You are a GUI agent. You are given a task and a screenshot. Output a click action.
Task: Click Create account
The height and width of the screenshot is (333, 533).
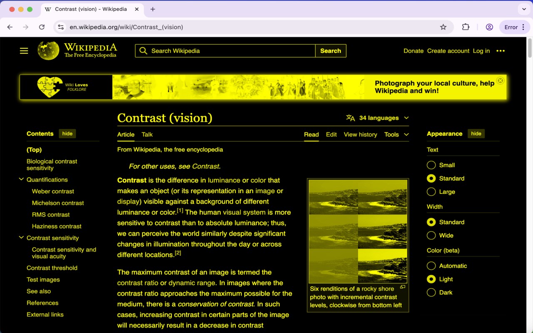448,51
